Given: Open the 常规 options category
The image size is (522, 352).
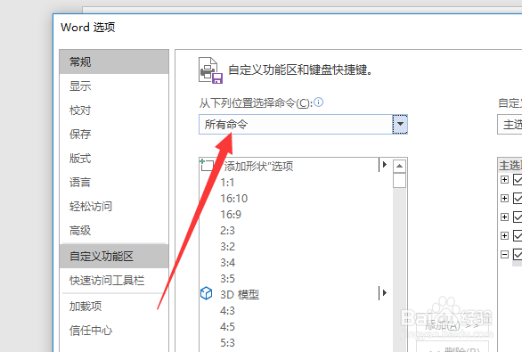Looking at the screenshot, I should pos(114,62).
